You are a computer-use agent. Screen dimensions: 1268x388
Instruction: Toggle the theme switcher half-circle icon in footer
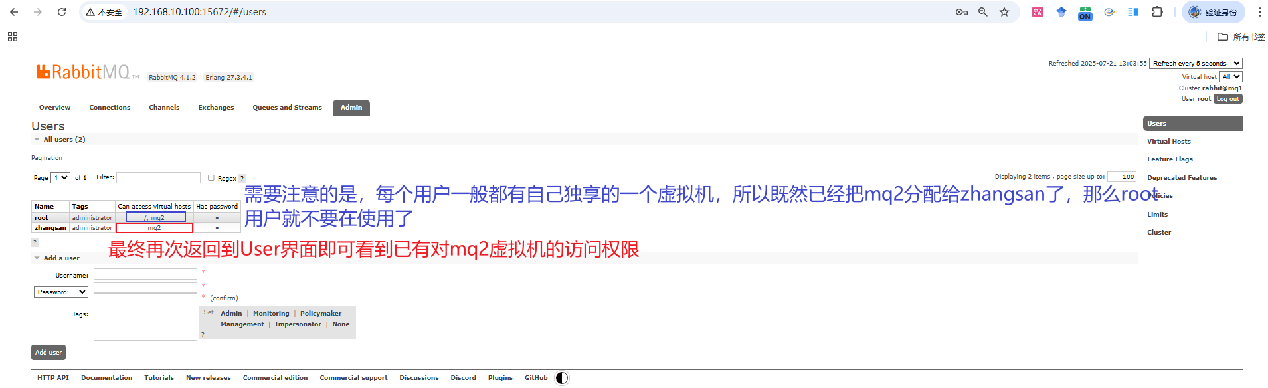pos(562,378)
